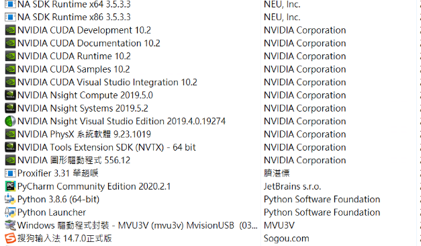Click NVIDIA Corporation publisher for CUDA Documentation

click(305, 43)
